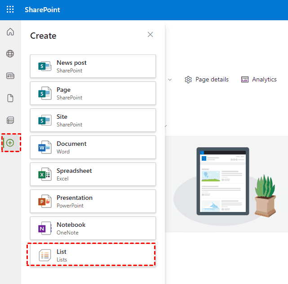This screenshot has height=284, width=288.
Task: Go to Home in the left rail
Action: [10, 32]
